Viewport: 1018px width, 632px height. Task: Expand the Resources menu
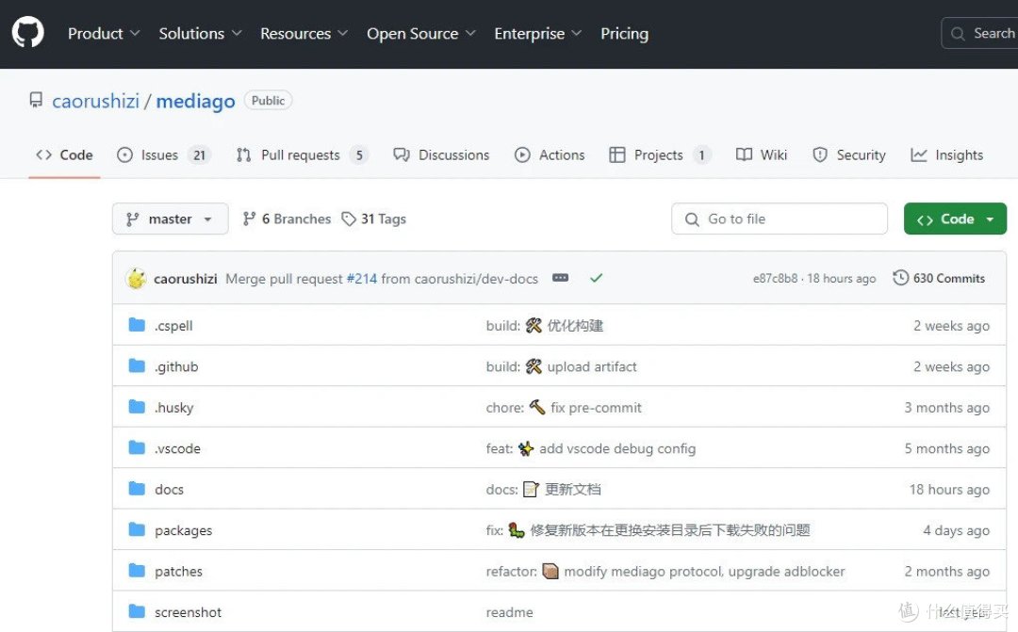point(304,33)
